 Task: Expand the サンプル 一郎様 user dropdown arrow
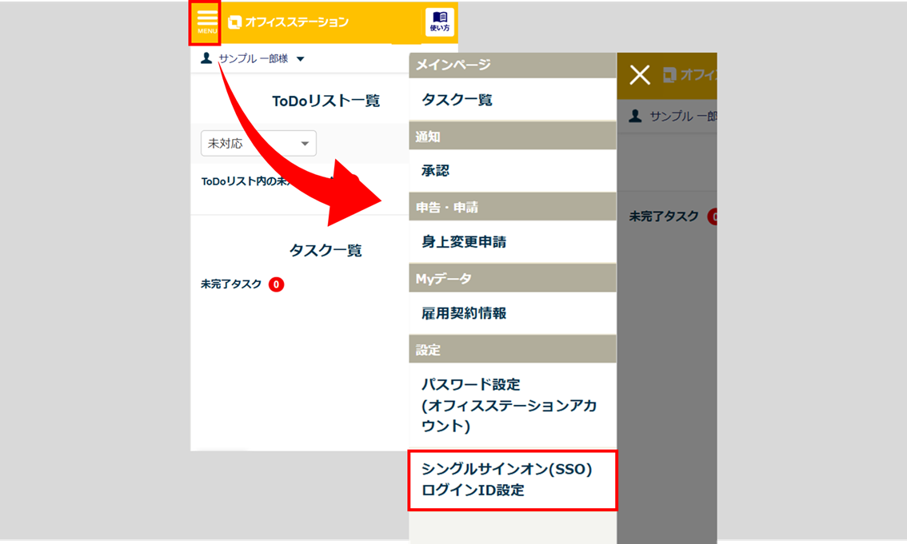(x=300, y=59)
